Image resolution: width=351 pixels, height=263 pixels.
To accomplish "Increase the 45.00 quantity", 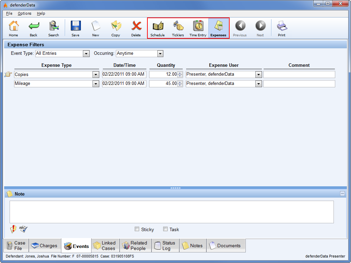I will (180, 82).
